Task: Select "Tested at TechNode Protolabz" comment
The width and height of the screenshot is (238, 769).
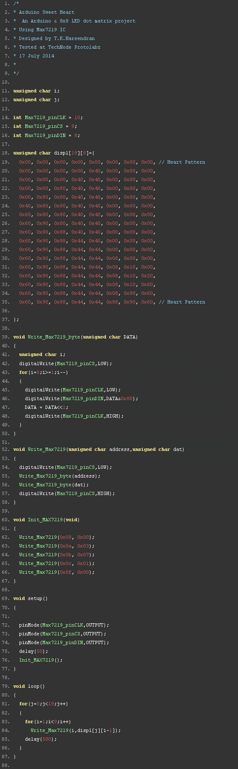Action: pyautogui.click(x=60, y=47)
